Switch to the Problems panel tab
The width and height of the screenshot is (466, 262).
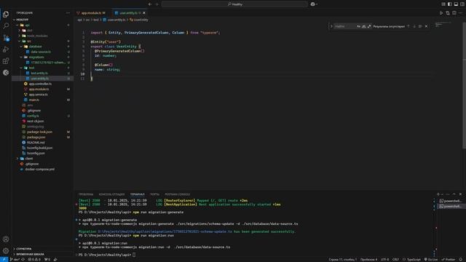click(86, 194)
